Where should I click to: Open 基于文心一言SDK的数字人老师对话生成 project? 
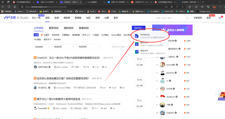coord(59,99)
